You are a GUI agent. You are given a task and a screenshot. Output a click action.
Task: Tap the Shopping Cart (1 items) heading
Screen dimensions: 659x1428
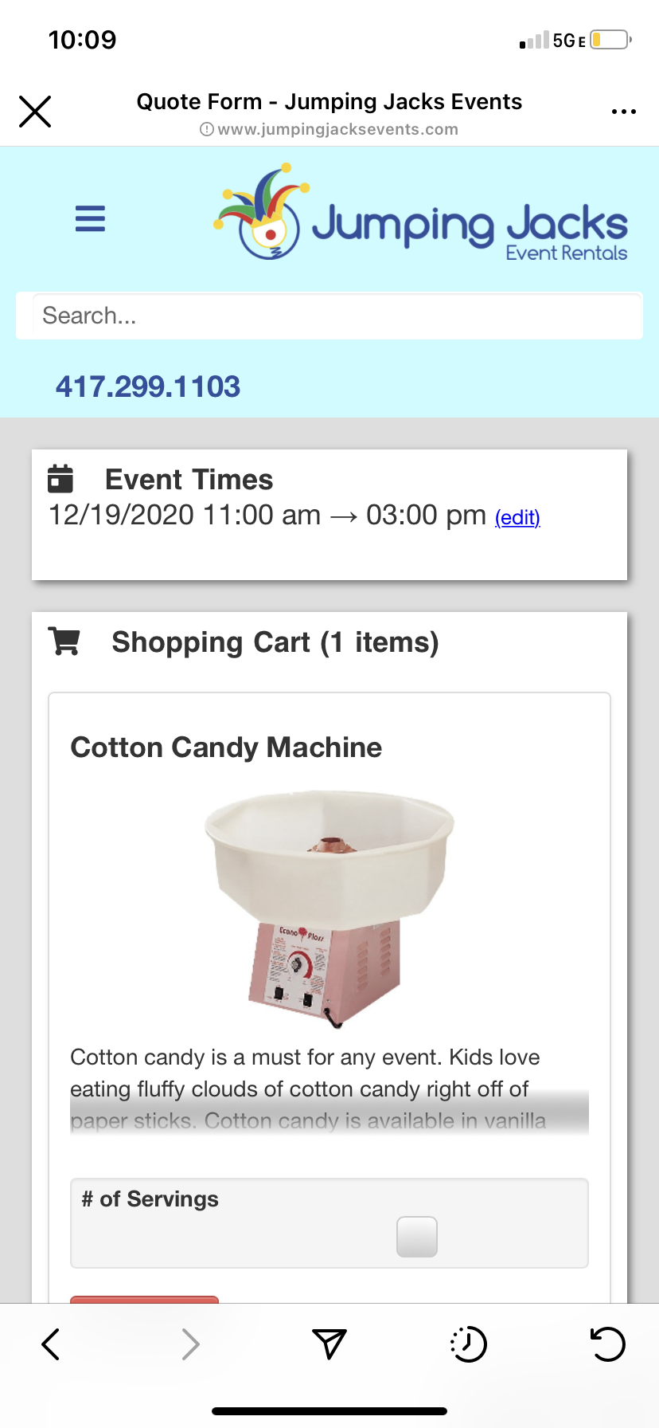pos(275,642)
